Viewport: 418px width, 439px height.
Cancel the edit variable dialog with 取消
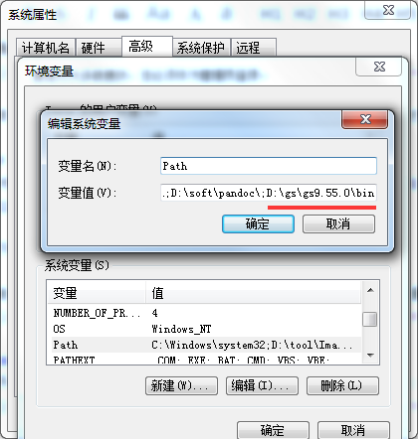point(338,224)
